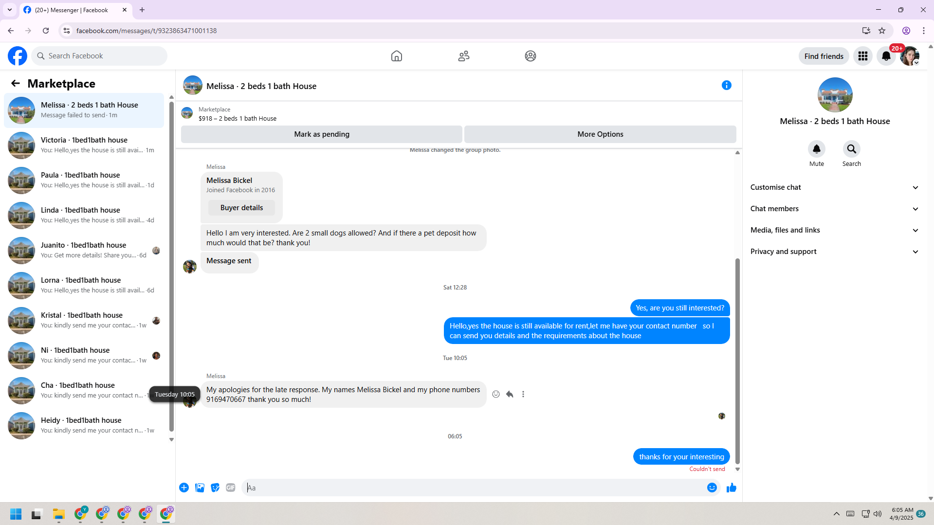The width and height of the screenshot is (934, 525).
Task: Click the Search Facebook field
Action: (x=99, y=56)
